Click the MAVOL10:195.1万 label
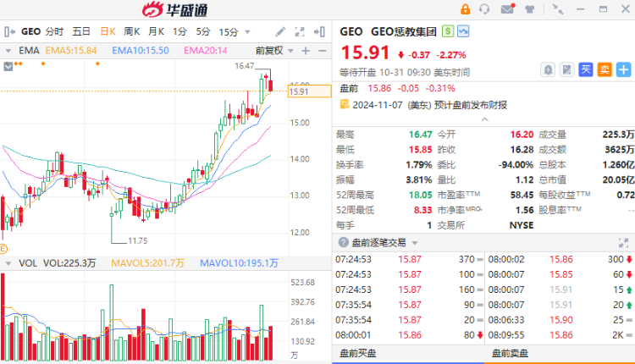This screenshot has width=635, height=364. (239, 263)
